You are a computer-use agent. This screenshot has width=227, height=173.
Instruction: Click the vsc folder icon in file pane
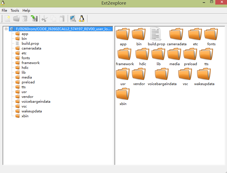(185, 74)
